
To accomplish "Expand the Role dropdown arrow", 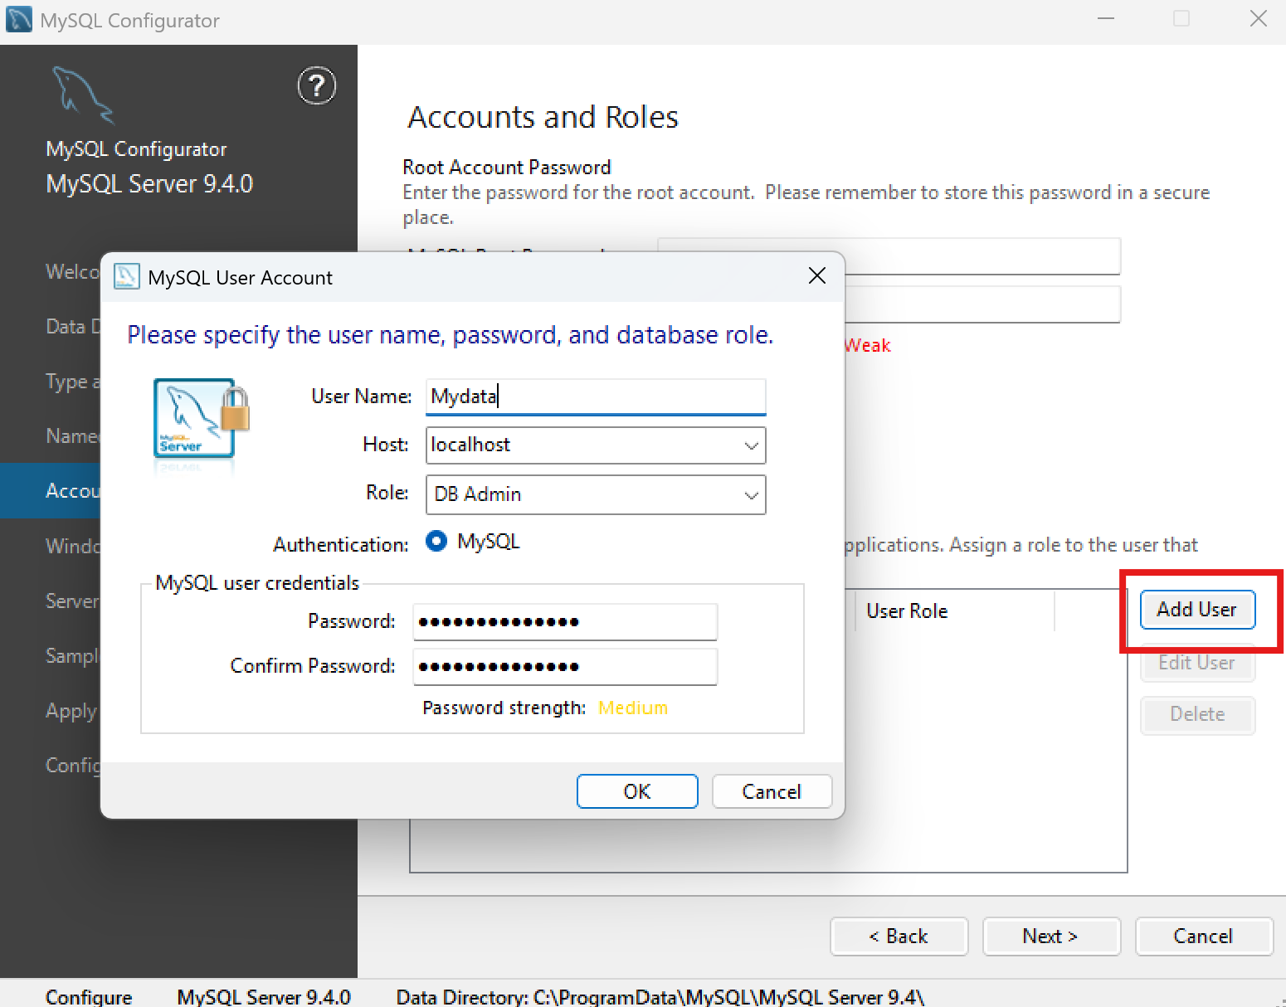I will [x=752, y=495].
